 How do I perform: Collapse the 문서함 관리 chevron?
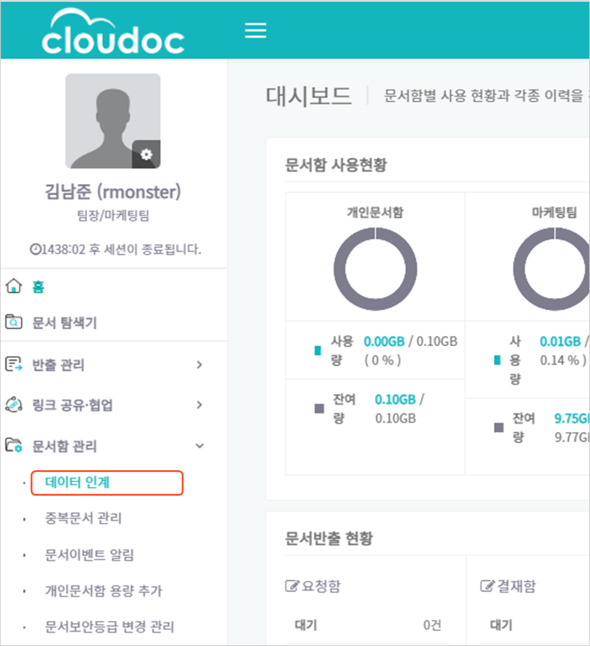(x=200, y=446)
